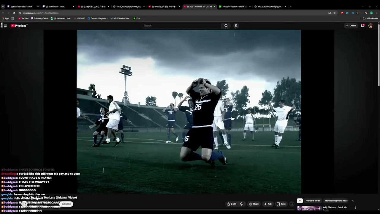This screenshot has height=214, width=380.
Task: Click the Ask button
Action: pyautogui.click(x=267, y=204)
